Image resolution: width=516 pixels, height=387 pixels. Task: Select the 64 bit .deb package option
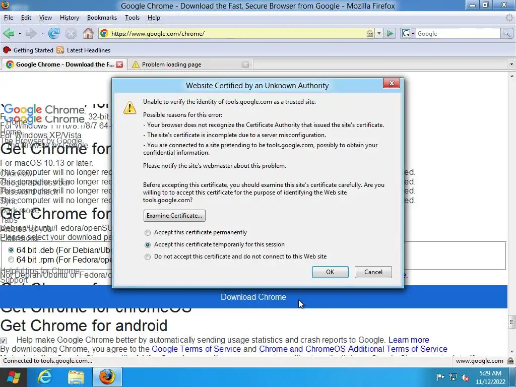click(x=11, y=250)
